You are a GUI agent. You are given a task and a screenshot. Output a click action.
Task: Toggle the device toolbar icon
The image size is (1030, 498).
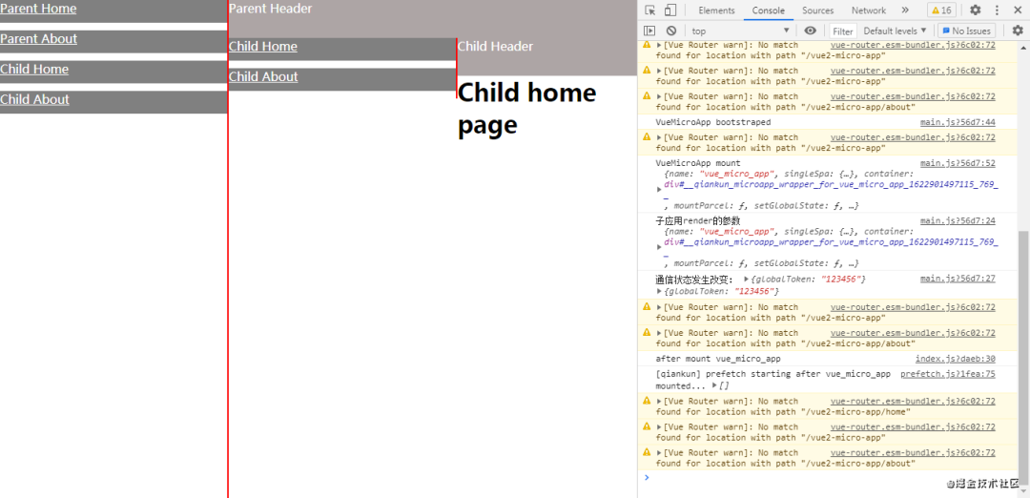tap(670, 10)
